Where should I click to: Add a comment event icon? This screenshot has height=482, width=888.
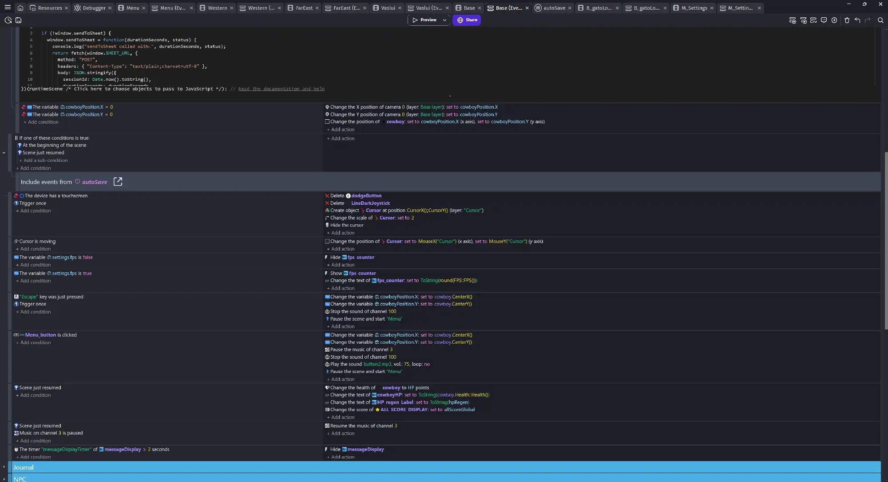pyautogui.click(x=824, y=20)
